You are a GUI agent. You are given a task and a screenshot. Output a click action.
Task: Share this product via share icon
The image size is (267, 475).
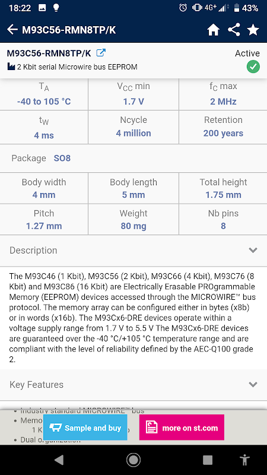[234, 30]
